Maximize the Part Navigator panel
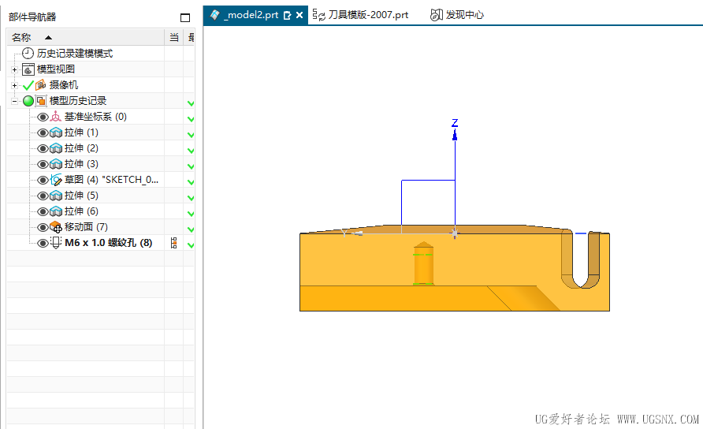The image size is (703, 429). [185, 17]
